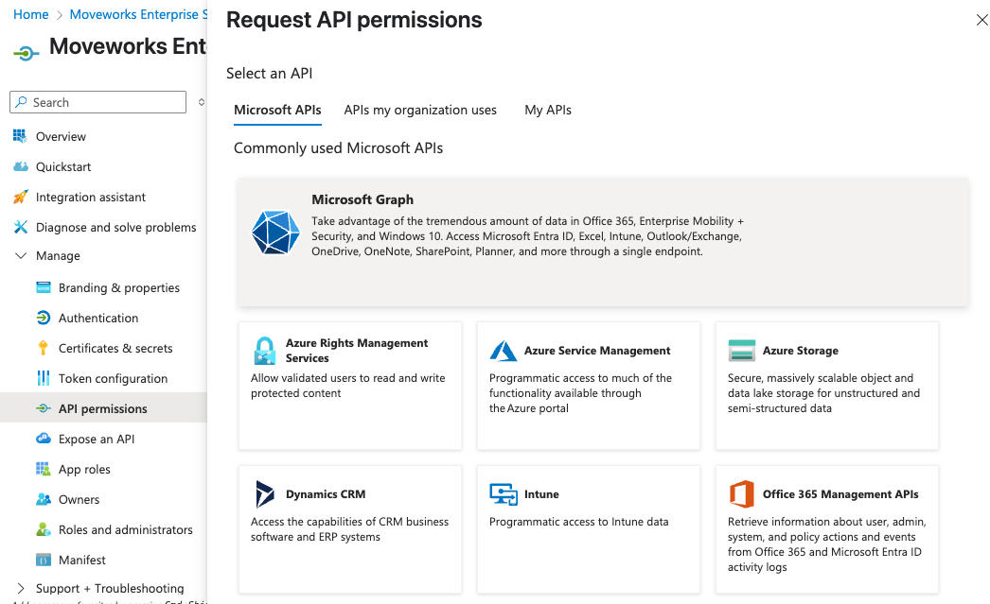Open the Moveworks Enterprise breadcrumb link
This screenshot has width=990, height=604.
click(x=138, y=14)
